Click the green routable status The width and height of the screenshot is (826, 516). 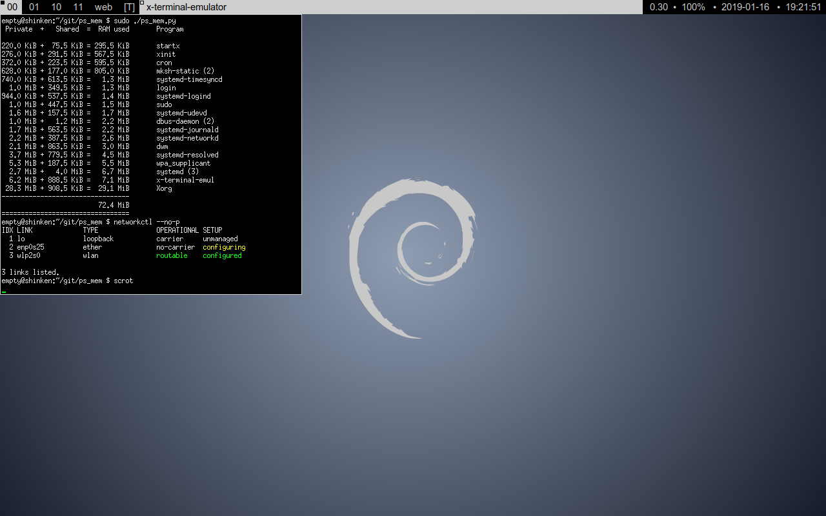click(172, 255)
